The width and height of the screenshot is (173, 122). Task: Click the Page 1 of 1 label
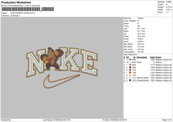167,120
